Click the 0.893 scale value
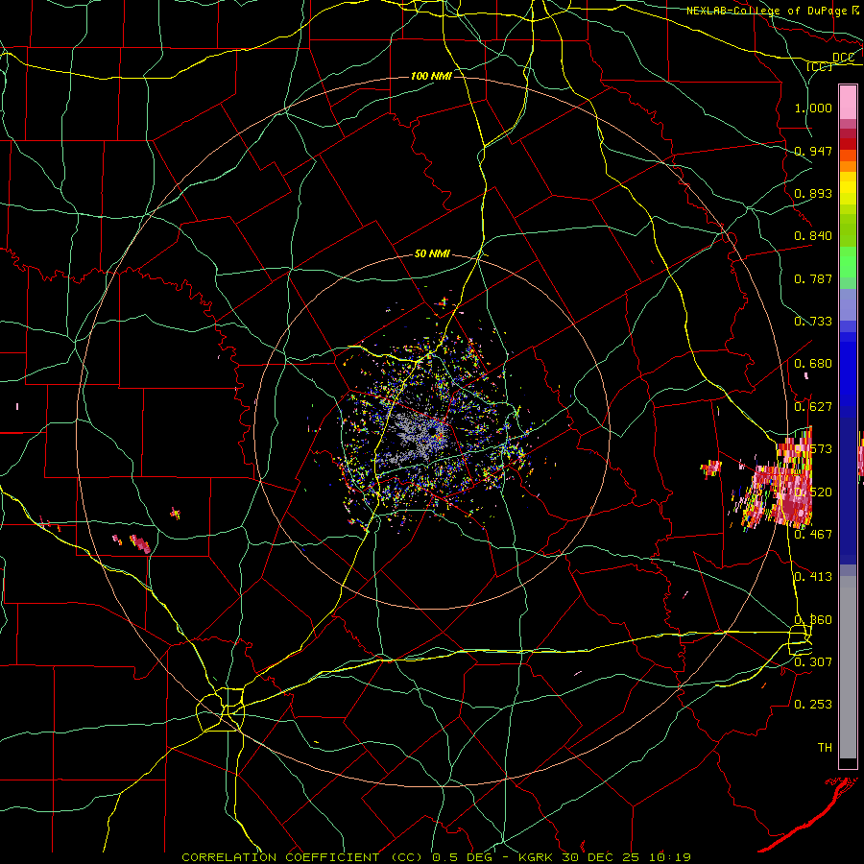Viewport: 864px width, 864px height. point(813,193)
